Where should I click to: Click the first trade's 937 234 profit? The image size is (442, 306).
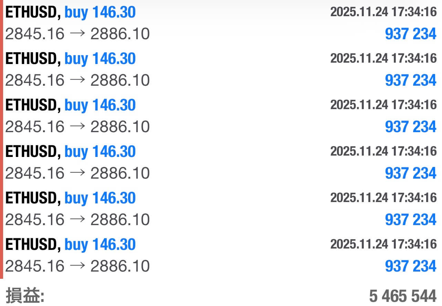tap(410, 34)
